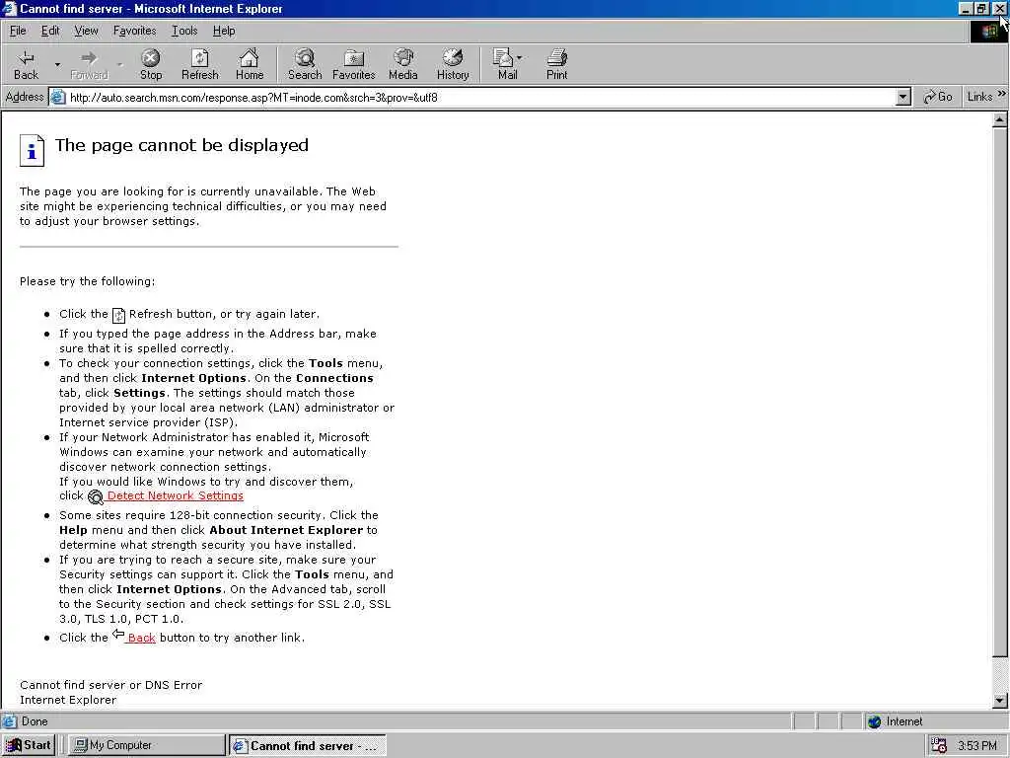
Task: Click the IE icon in the title bar
Action: tap(9, 8)
